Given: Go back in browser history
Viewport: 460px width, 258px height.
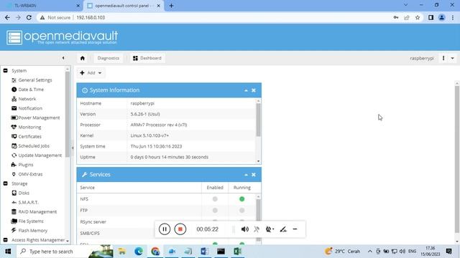Looking at the screenshot, I should (x=7, y=17).
